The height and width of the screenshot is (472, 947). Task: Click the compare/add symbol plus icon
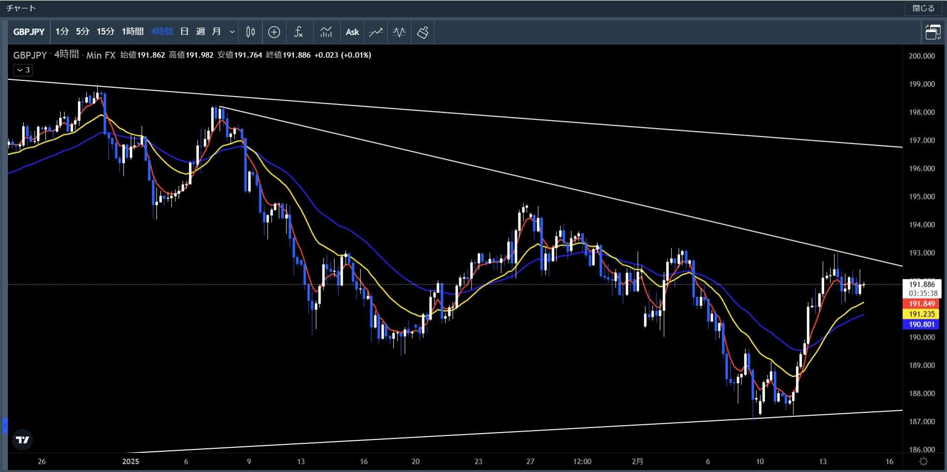(274, 32)
